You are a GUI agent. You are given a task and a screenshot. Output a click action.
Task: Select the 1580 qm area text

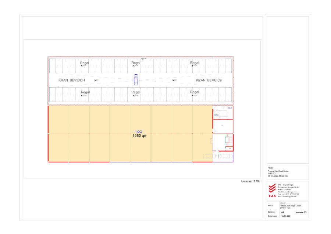[x=140, y=135]
